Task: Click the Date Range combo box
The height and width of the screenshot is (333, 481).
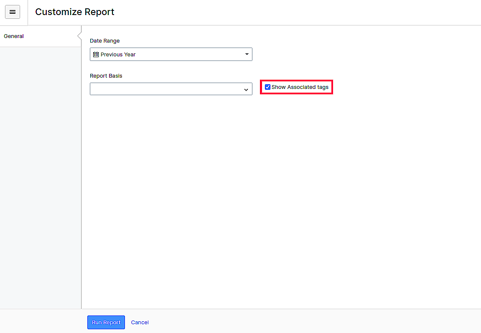Action: [x=171, y=54]
